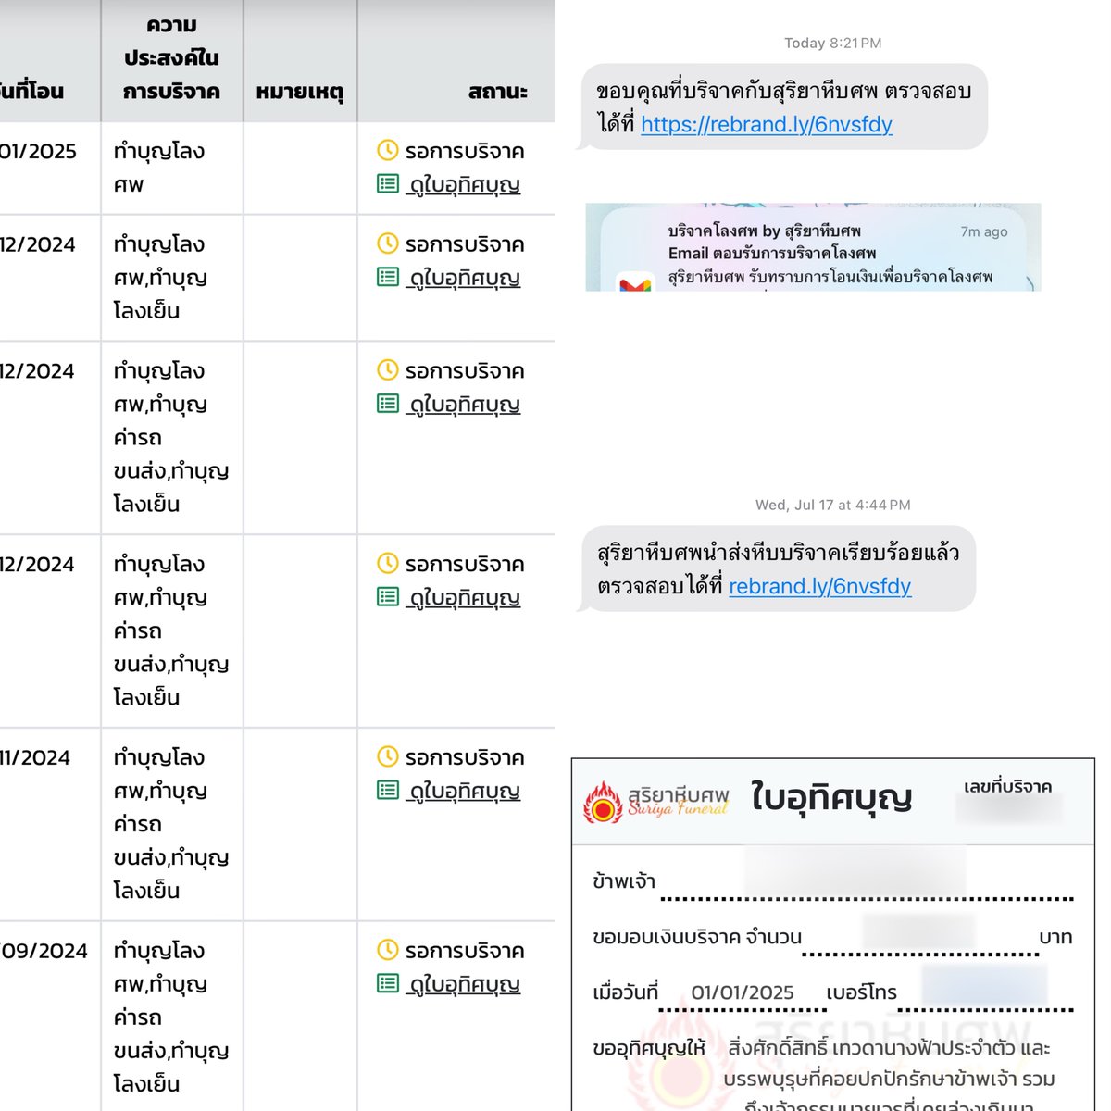This screenshot has width=1111, height=1111.
Task: Open rebrand.ly/6nvsfdy link in the Jul 17 message
Action: [x=820, y=586]
